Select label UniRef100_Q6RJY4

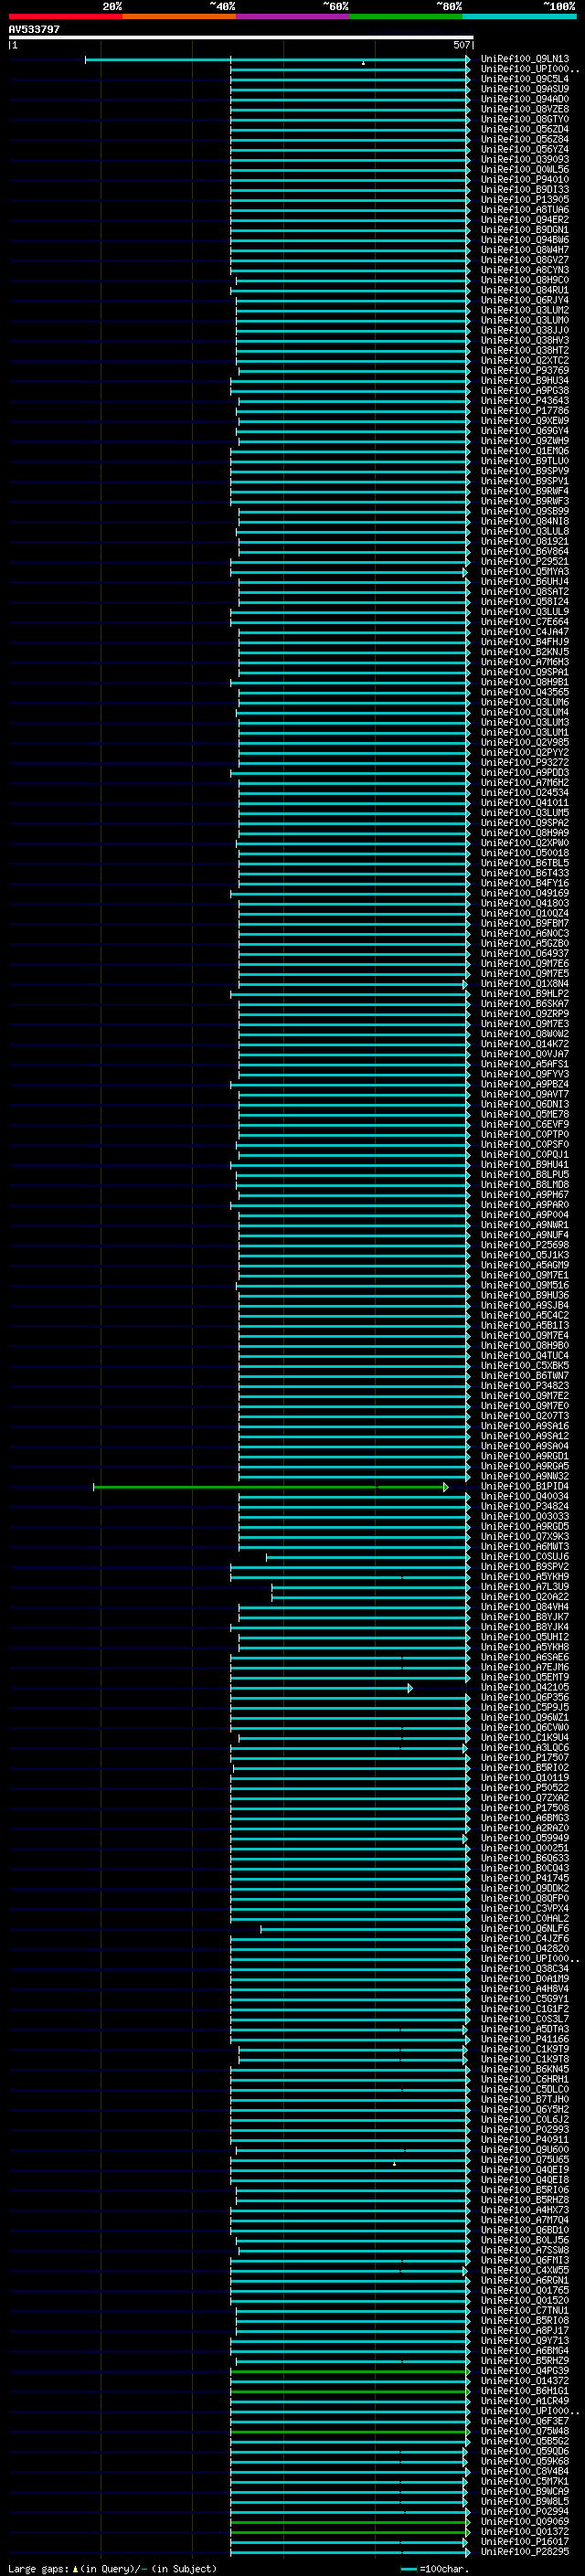[x=524, y=300]
